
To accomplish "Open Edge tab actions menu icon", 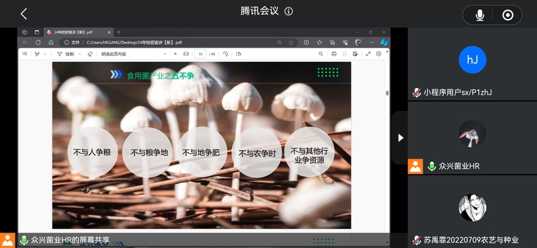I will coord(37,32).
